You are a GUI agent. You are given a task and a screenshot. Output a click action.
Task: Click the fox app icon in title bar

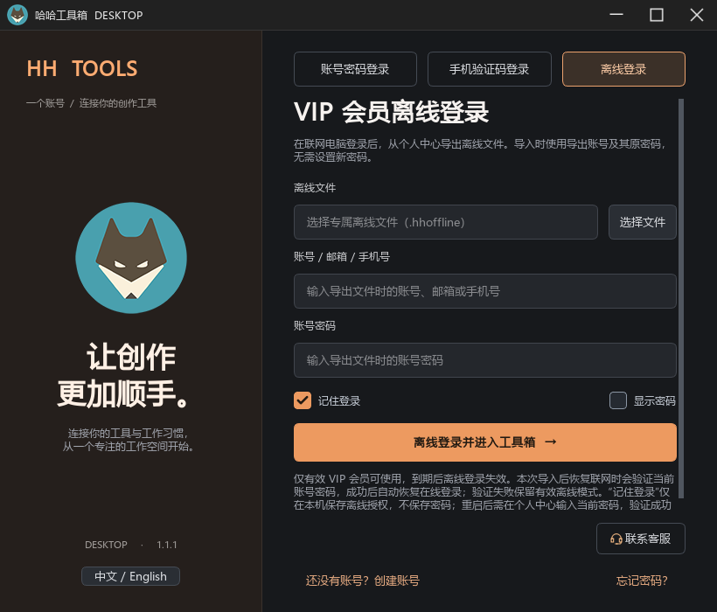click(17, 15)
